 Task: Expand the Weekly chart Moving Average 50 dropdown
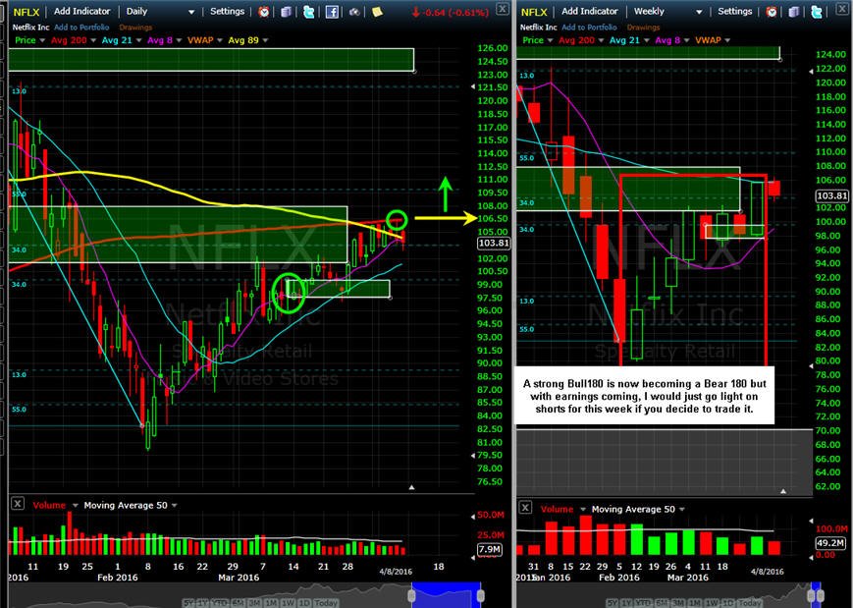(x=682, y=510)
